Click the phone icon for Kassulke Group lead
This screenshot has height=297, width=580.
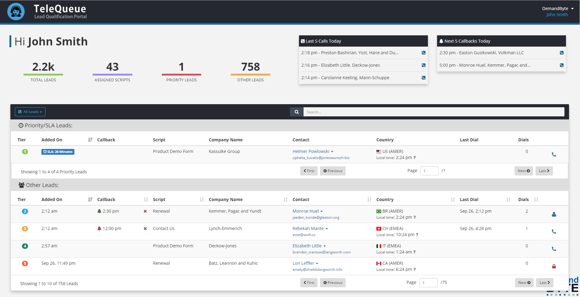click(x=554, y=154)
